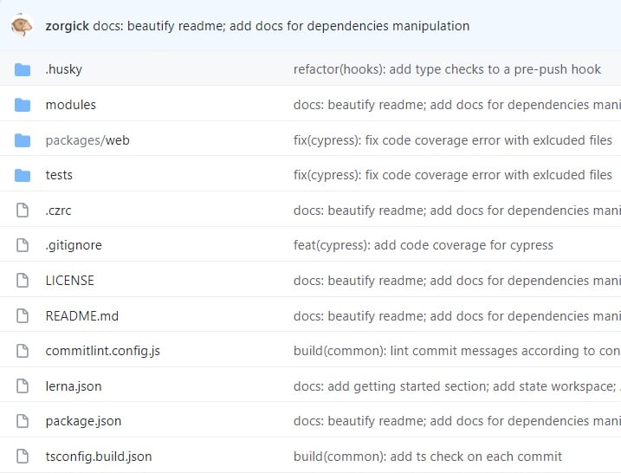621x473 pixels.
Task: Click the modules folder icon
Action: pyautogui.click(x=23, y=105)
